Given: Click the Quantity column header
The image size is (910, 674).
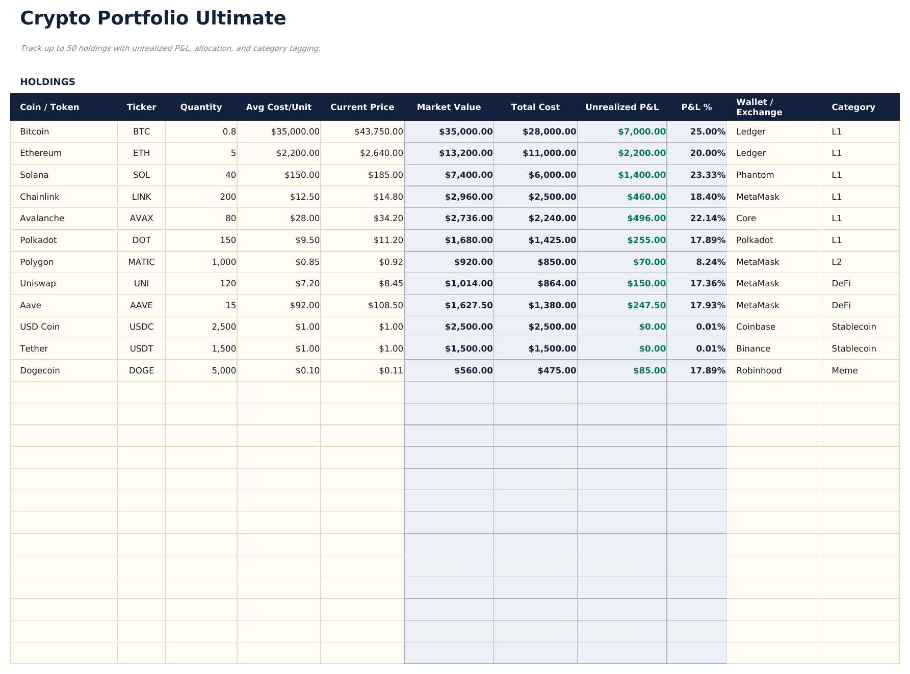Looking at the screenshot, I should coord(201,107).
